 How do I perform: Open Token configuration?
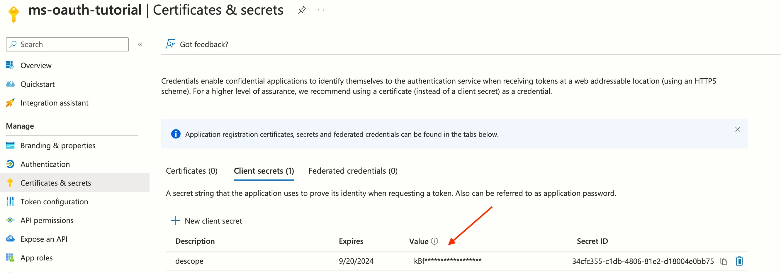54,201
